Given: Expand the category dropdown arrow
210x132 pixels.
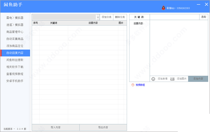Looking at the screenshot, I should (98, 17).
